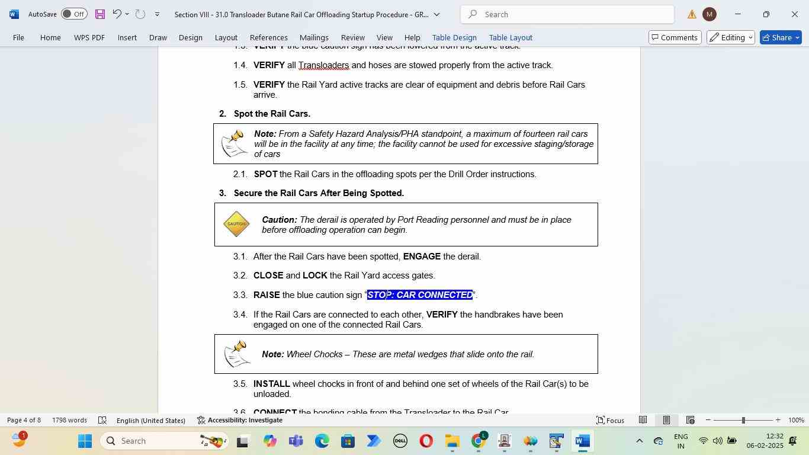Open the Editing mode dropdown

click(732, 37)
